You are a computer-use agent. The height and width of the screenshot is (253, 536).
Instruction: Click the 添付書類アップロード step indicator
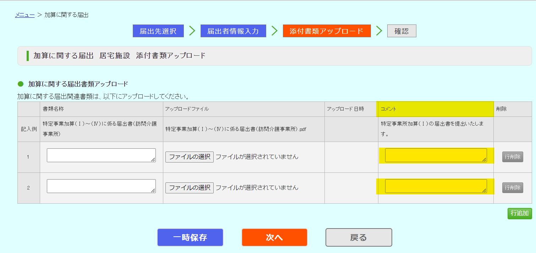point(327,31)
